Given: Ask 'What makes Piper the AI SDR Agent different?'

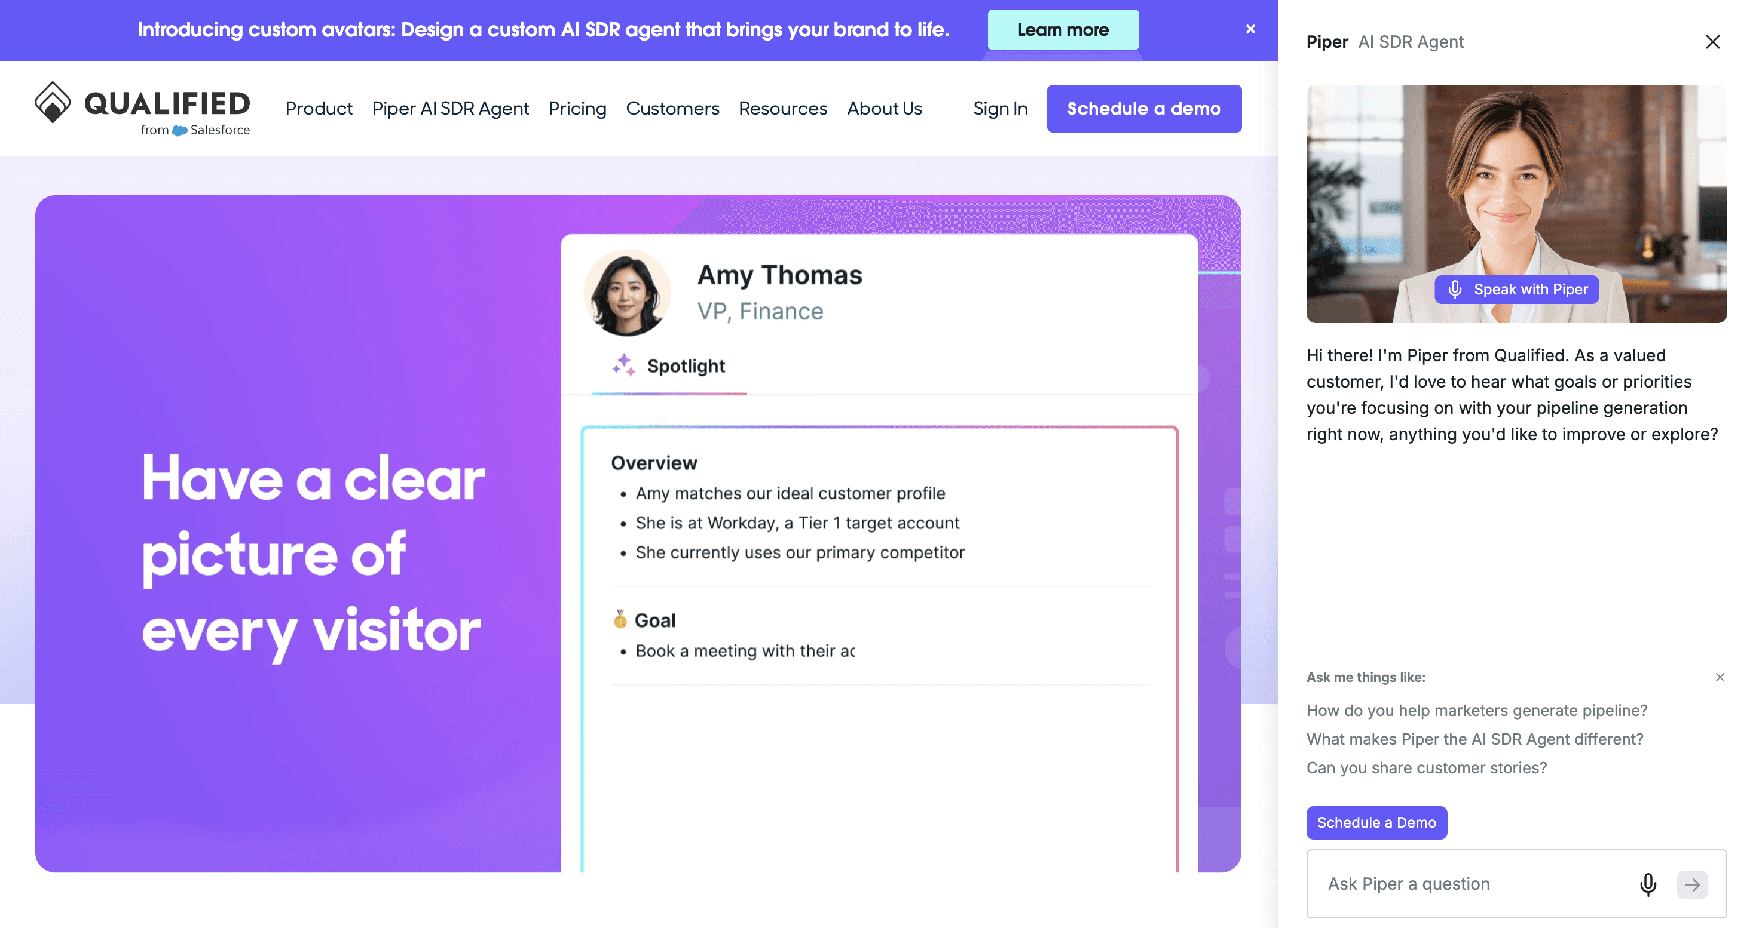Looking at the screenshot, I should point(1474,739).
